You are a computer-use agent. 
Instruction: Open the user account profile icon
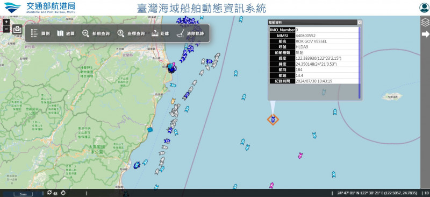[x=424, y=8]
